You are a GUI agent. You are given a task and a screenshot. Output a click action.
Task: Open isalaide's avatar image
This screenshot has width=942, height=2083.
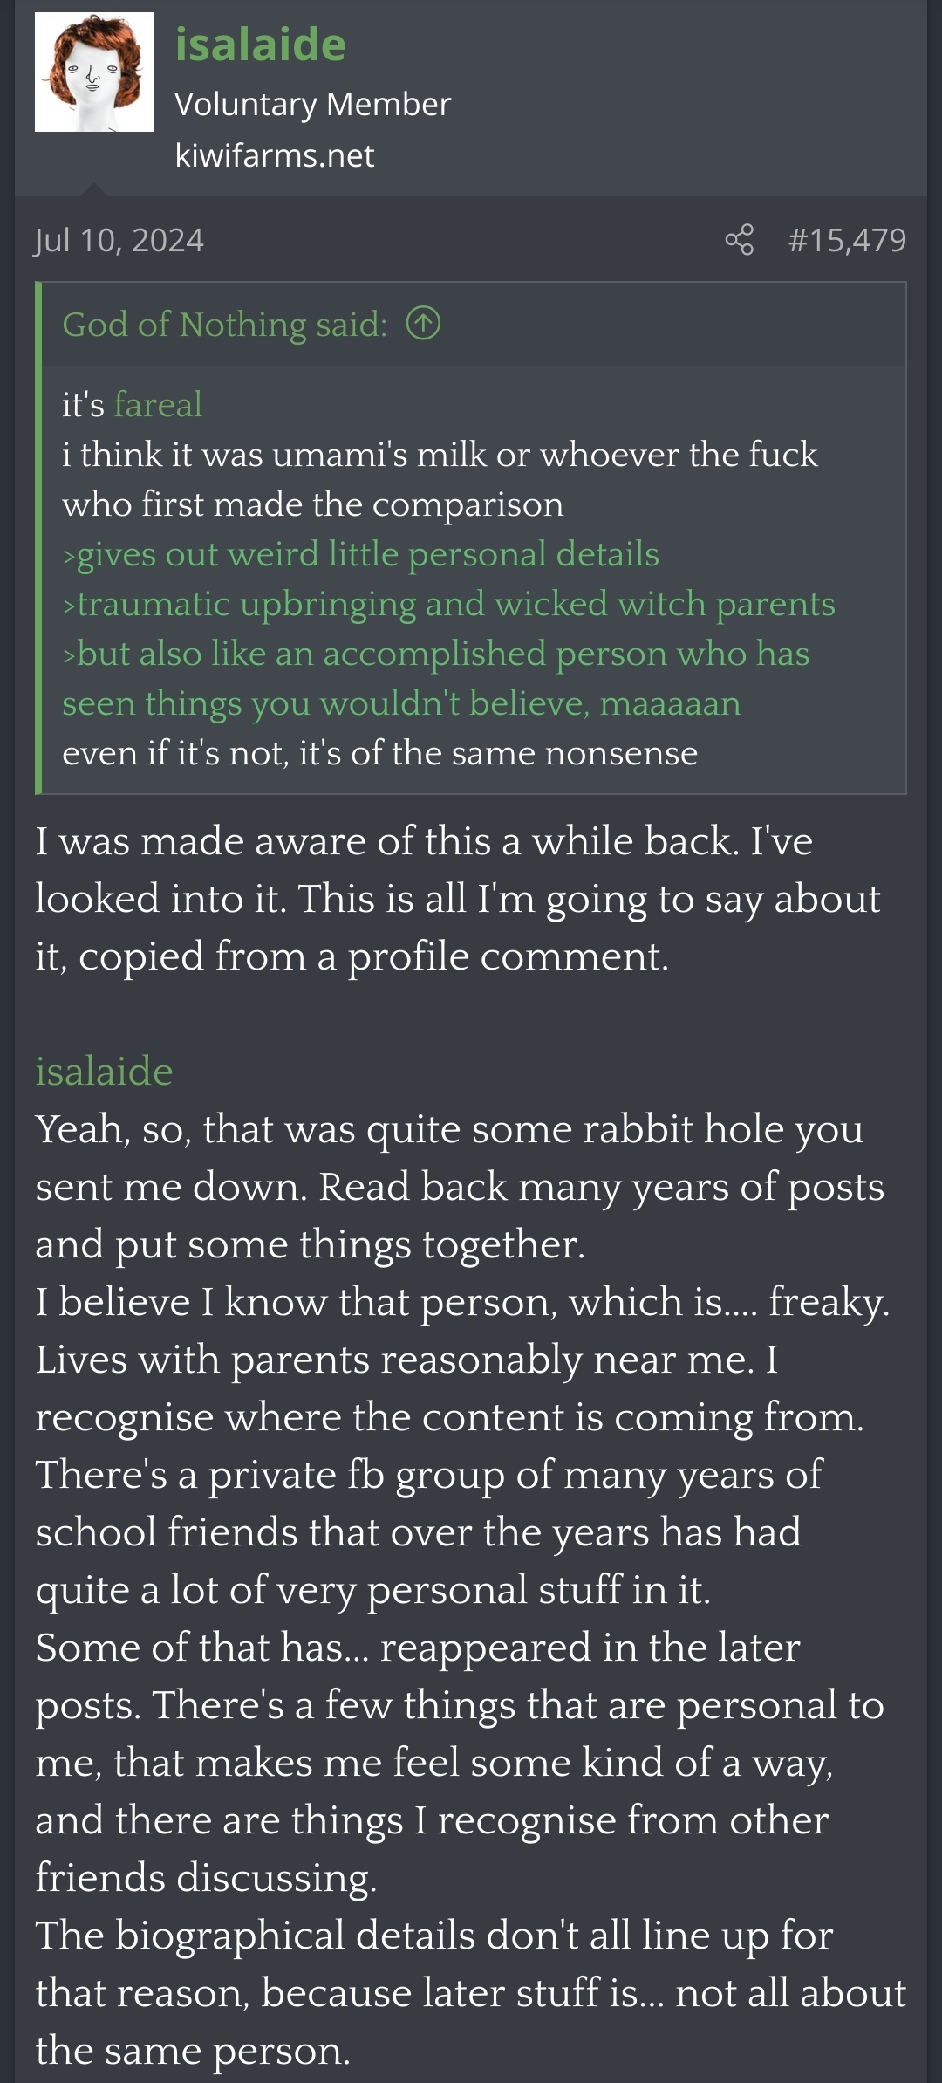coord(94,72)
